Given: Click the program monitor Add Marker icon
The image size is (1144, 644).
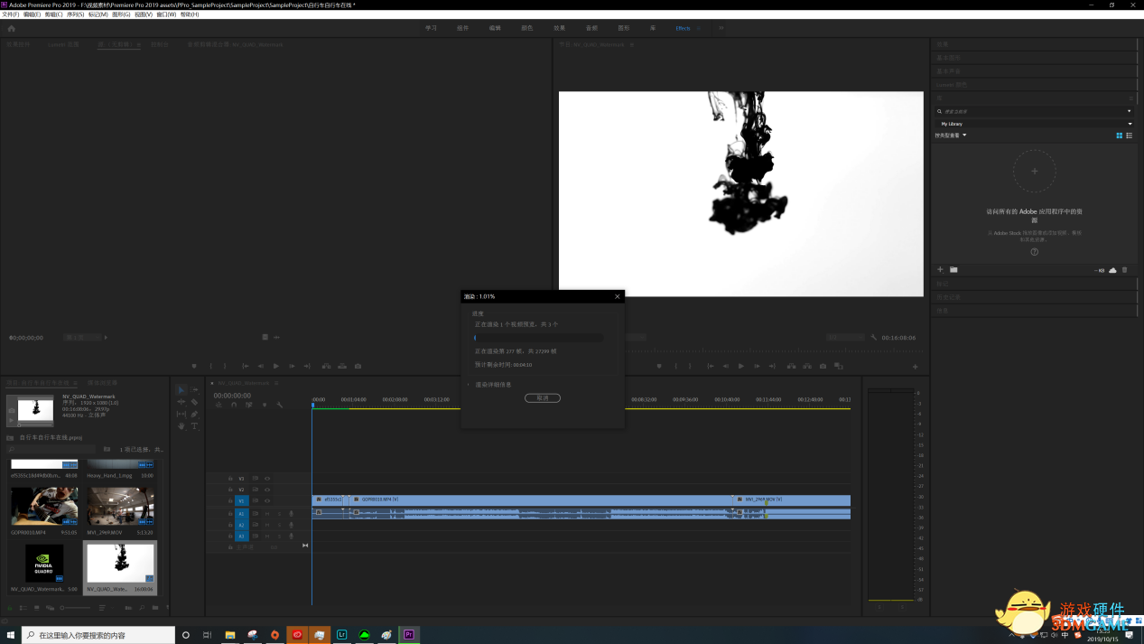Looking at the screenshot, I should point(659,366).
